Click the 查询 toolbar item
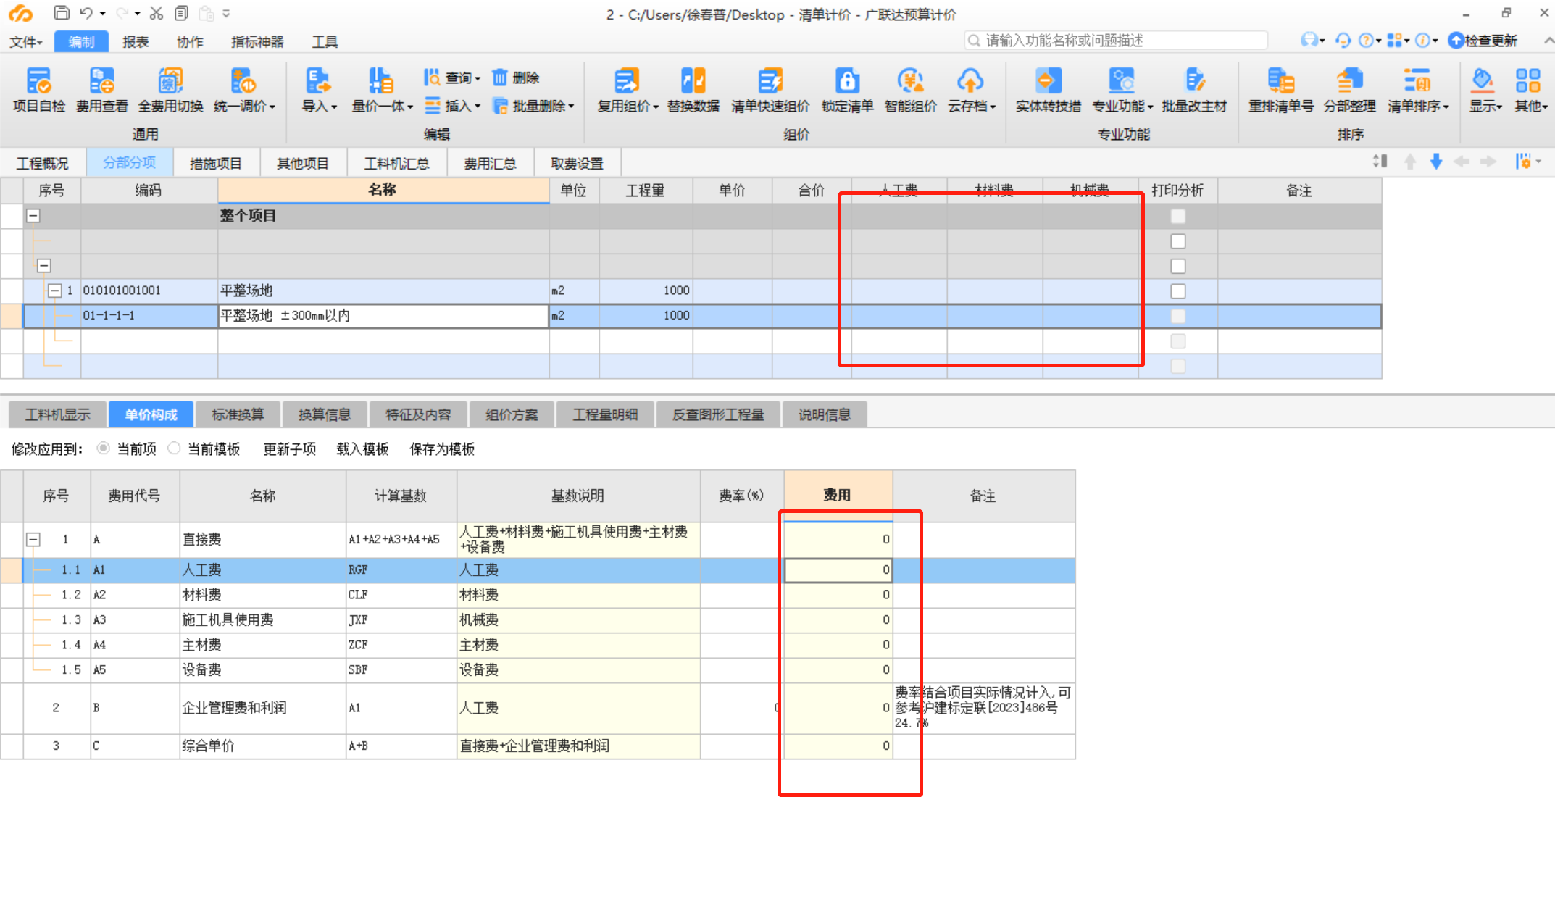1555x910 pixels. coord(452,78)
